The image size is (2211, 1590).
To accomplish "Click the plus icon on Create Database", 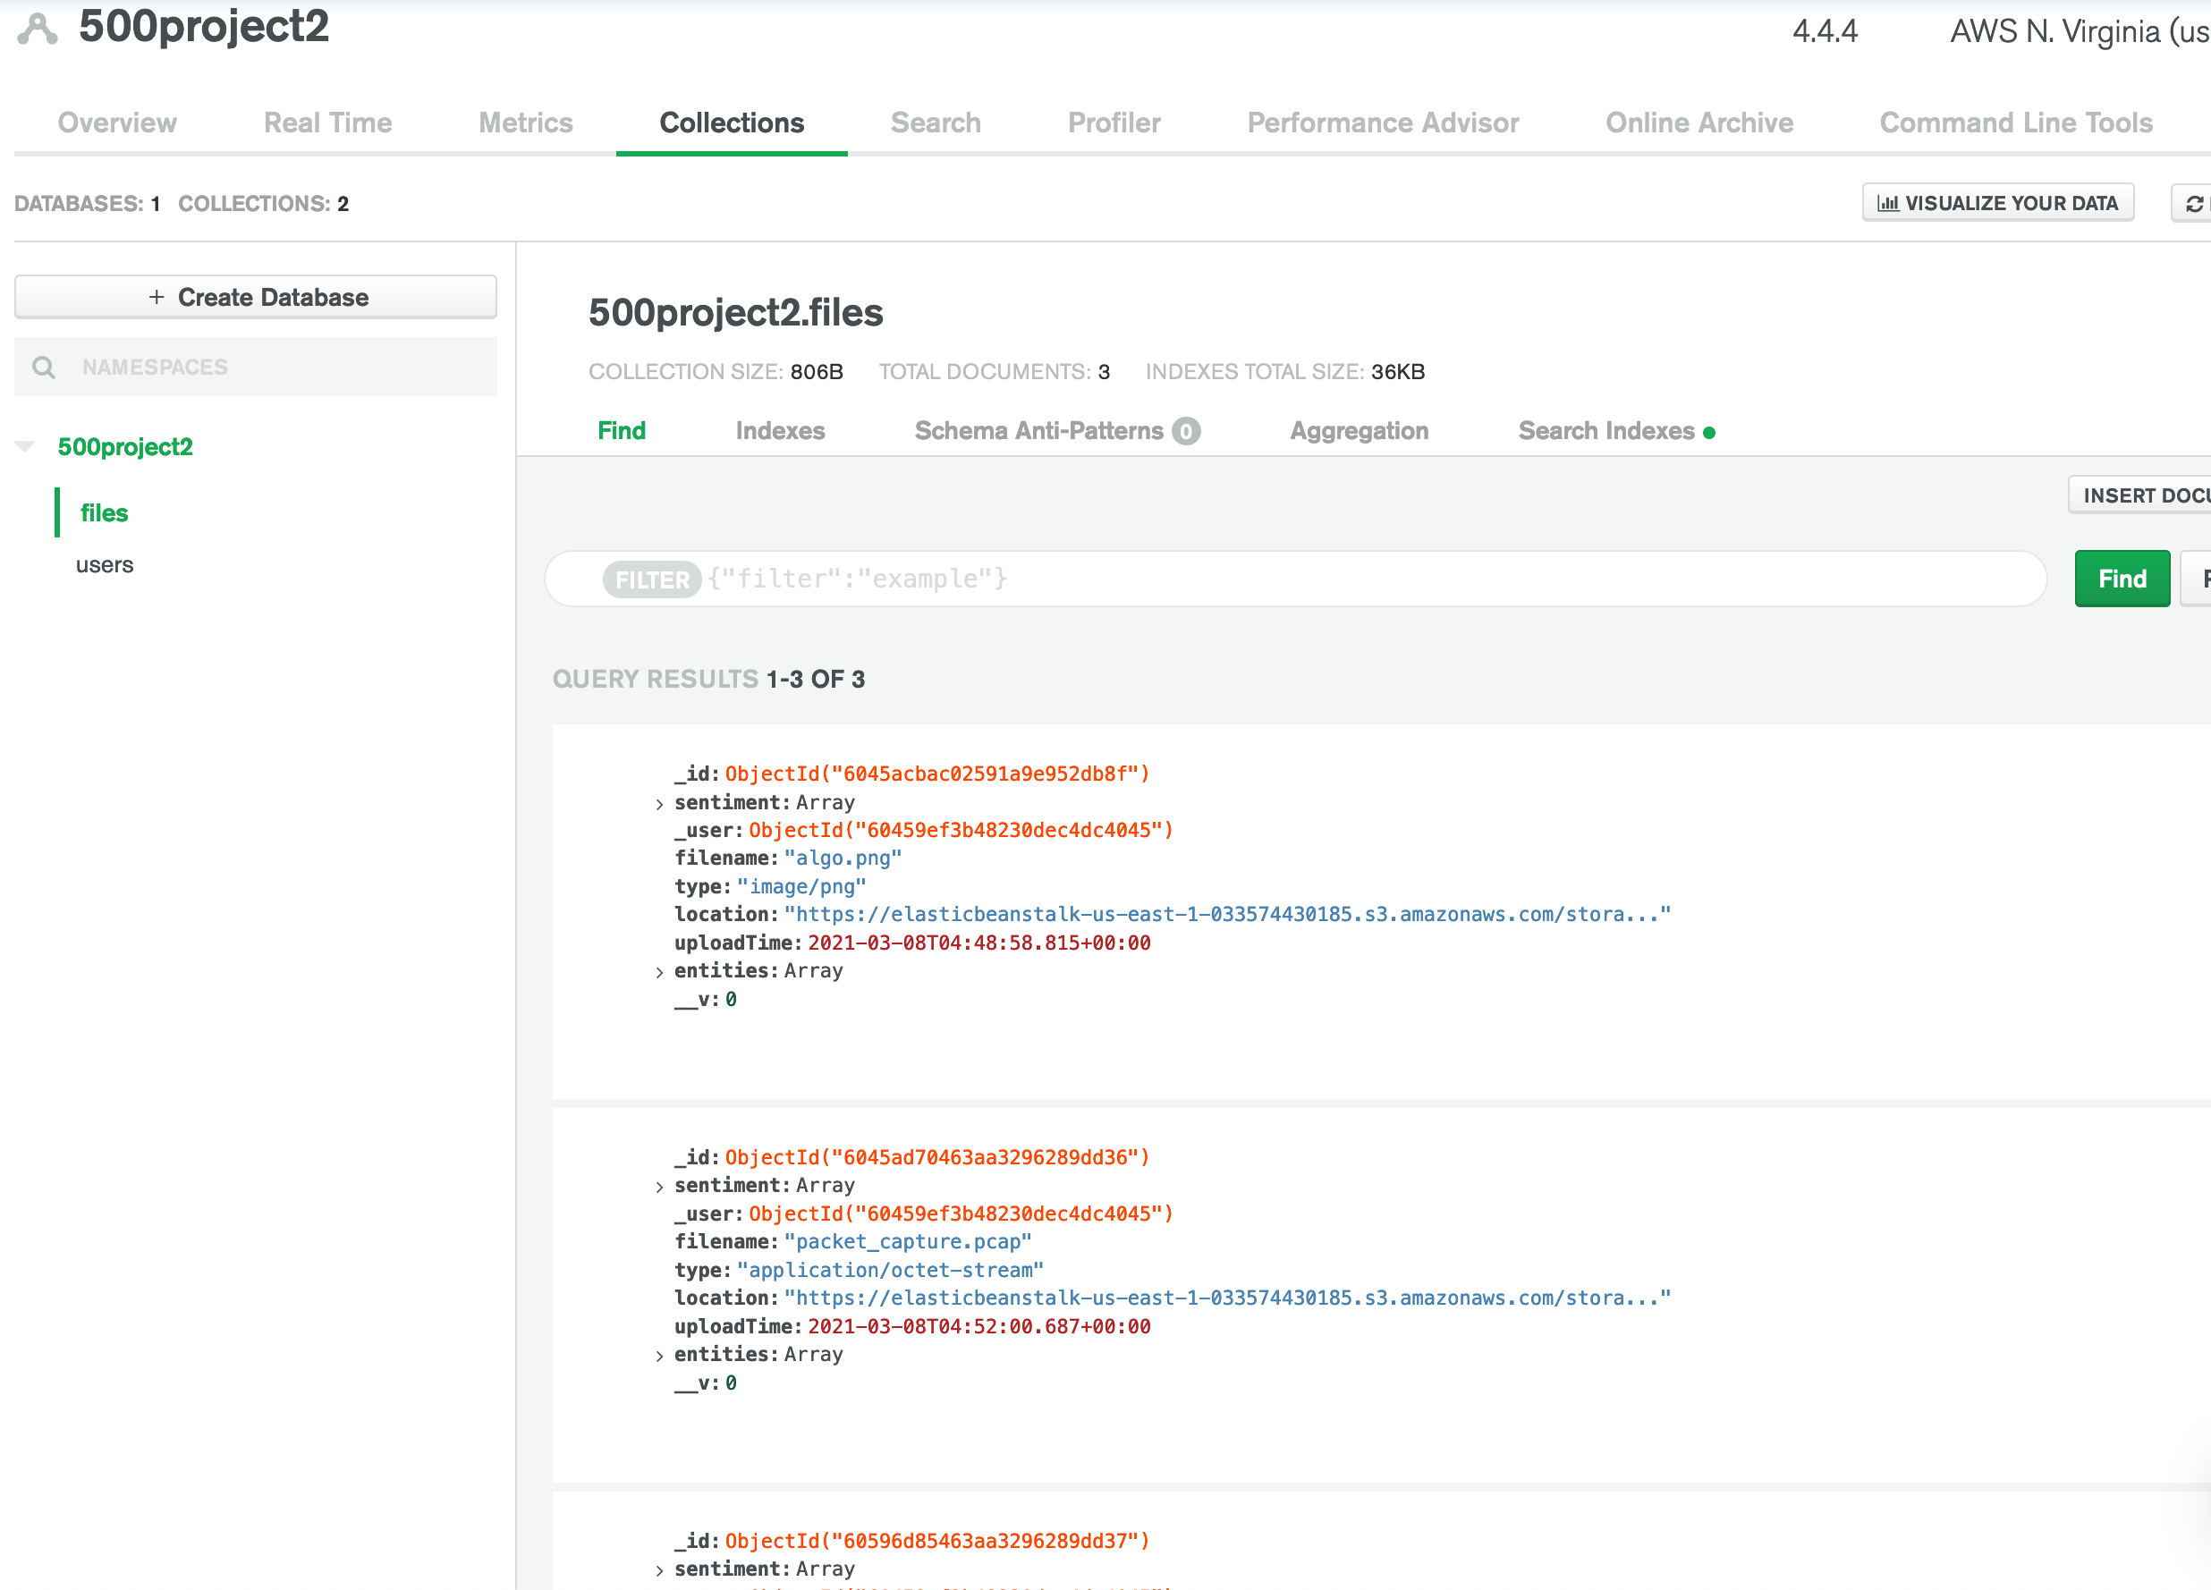I will point(156,297).
